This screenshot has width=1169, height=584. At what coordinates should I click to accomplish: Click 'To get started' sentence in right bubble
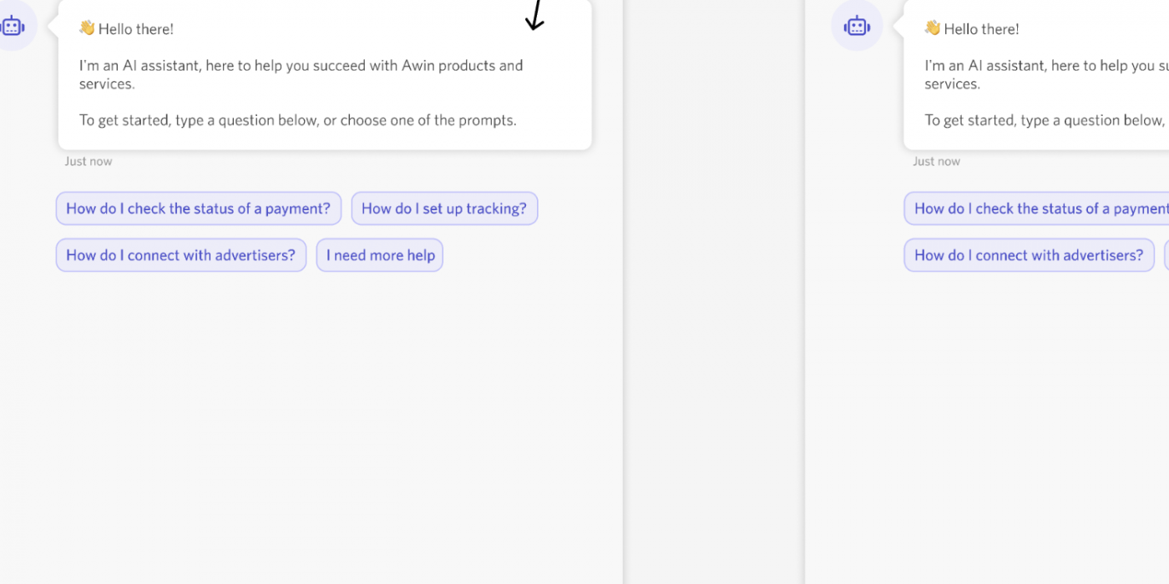click(1044, 120)
